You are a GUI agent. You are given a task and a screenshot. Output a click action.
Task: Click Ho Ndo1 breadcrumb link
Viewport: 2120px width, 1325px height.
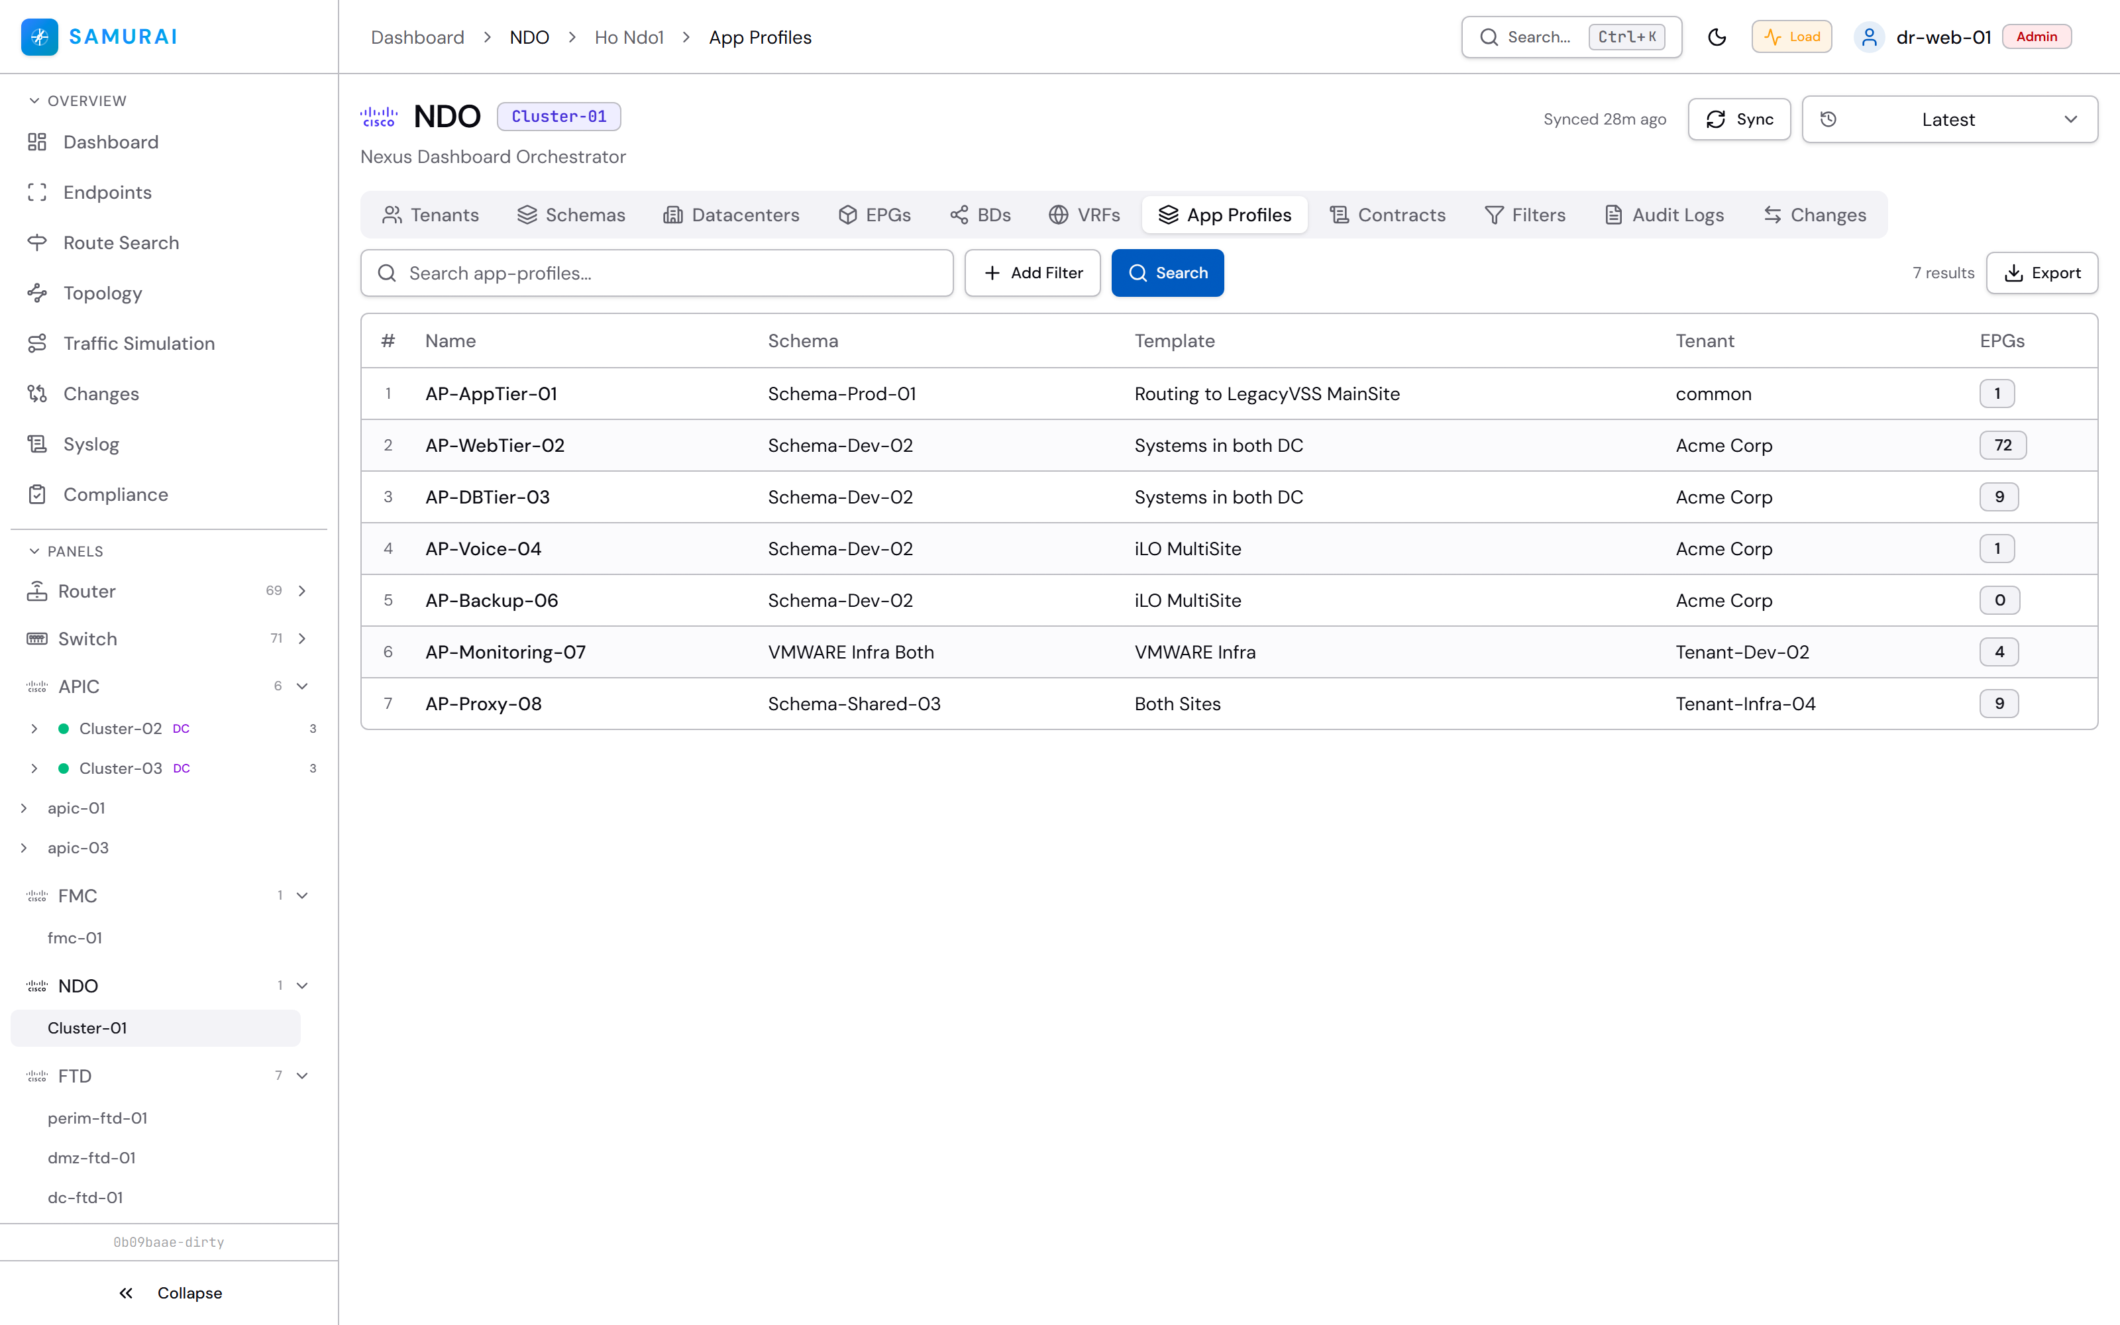click(x=629, y=37)
